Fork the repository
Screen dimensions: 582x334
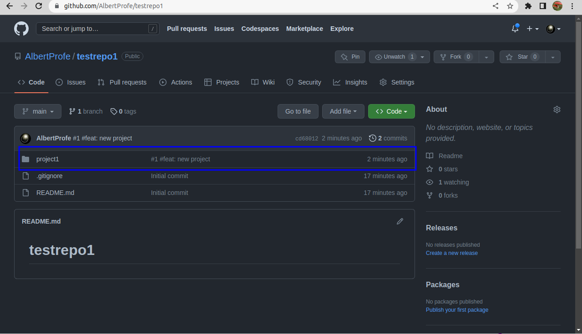pos(456,57)
